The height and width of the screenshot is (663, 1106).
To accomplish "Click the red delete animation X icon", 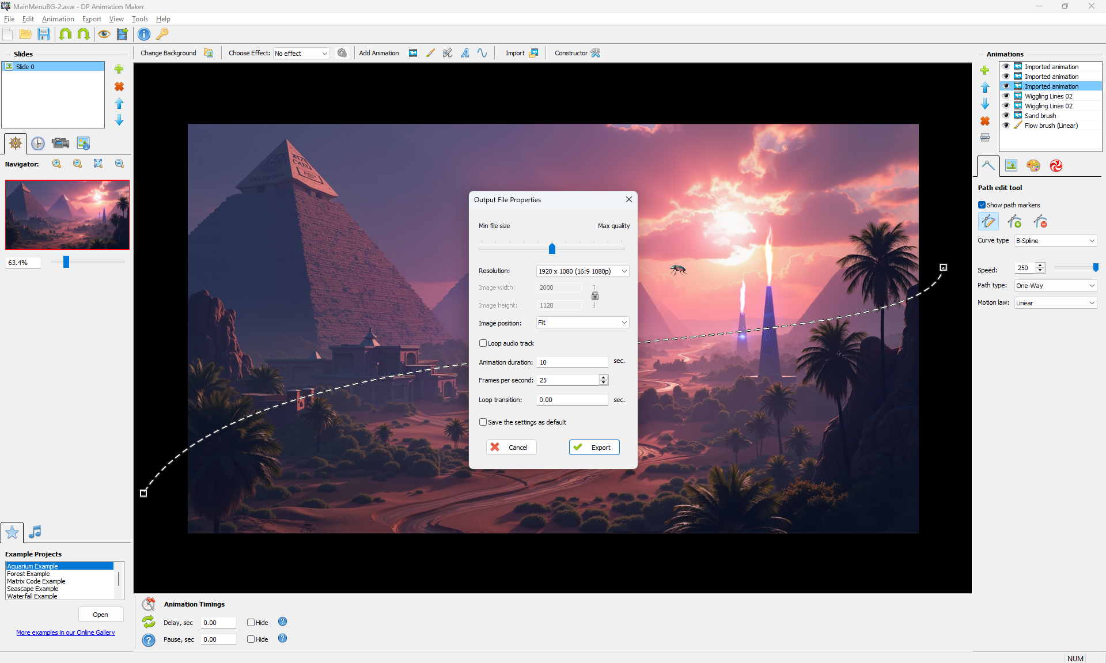I will click(x=985, y=121).
